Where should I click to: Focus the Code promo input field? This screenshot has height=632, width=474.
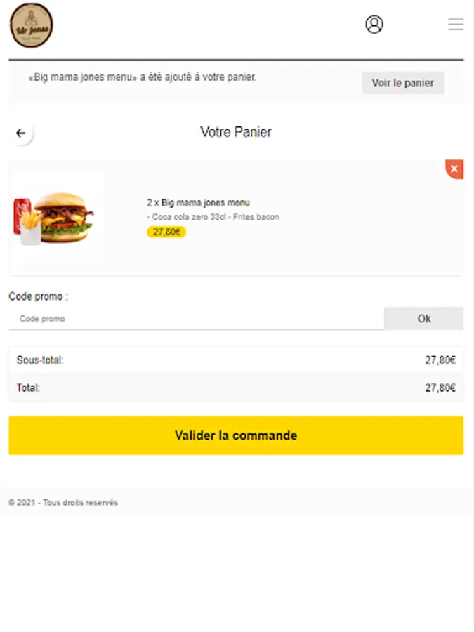(197, 319)
